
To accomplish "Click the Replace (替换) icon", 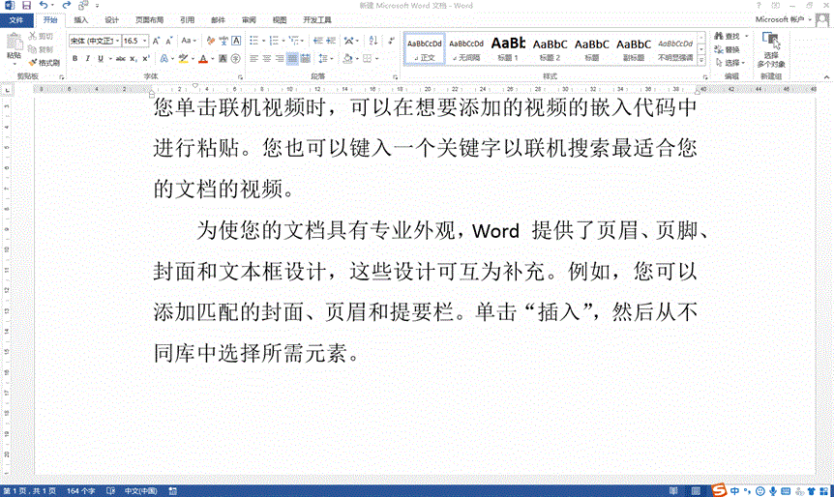I will 719,49.
